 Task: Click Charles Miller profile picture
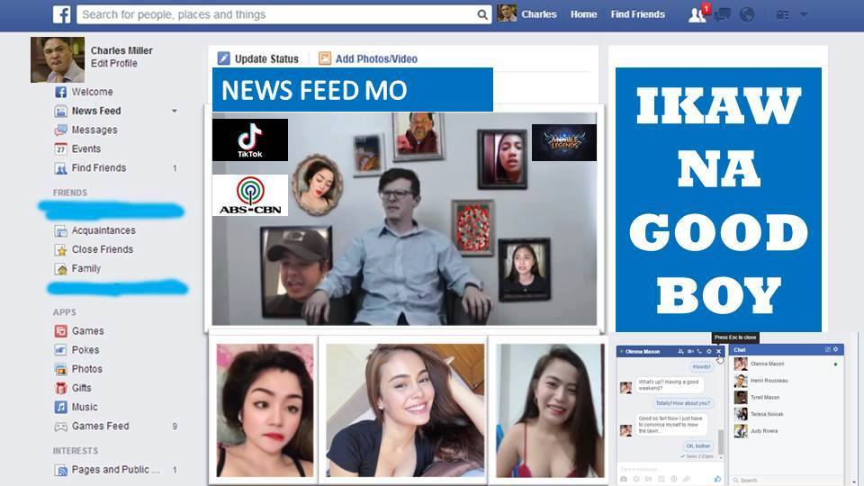(x=58, y=59)
